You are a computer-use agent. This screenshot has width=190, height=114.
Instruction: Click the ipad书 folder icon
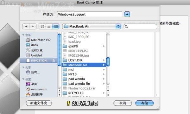point(65,46)
